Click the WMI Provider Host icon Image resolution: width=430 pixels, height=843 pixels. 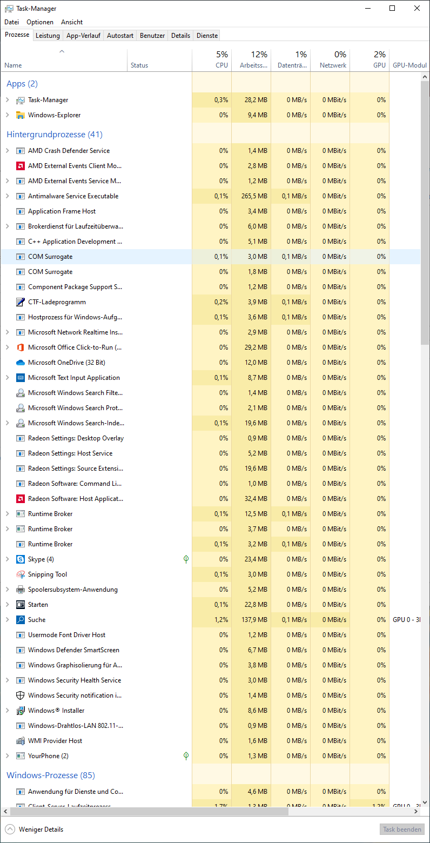(x=21, y=741)
